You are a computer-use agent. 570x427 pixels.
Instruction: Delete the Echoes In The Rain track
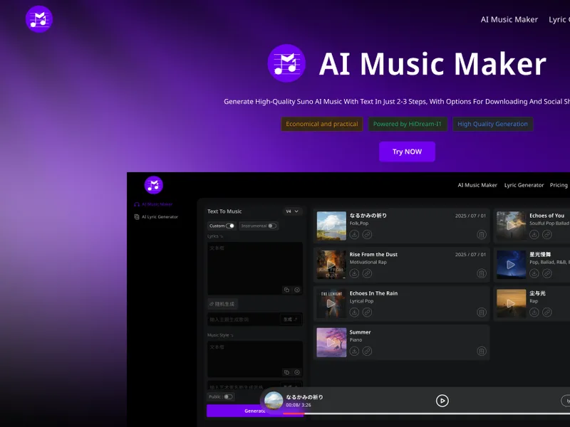482,312
